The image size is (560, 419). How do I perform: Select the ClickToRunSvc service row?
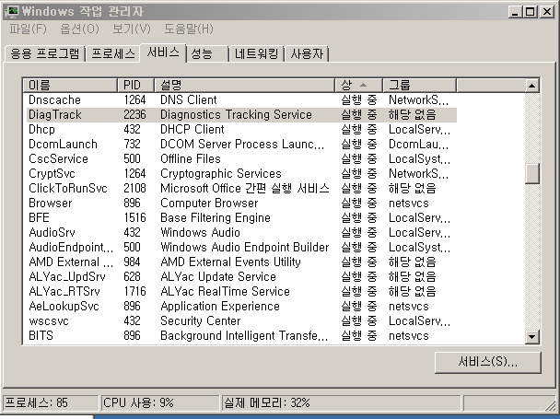pyautogui.click(x=241, y=188)
